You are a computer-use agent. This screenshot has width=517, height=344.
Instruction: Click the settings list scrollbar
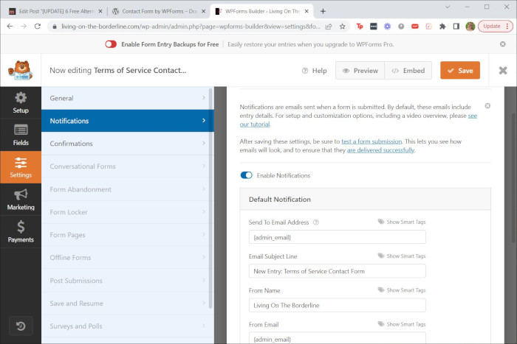(210, 198)
